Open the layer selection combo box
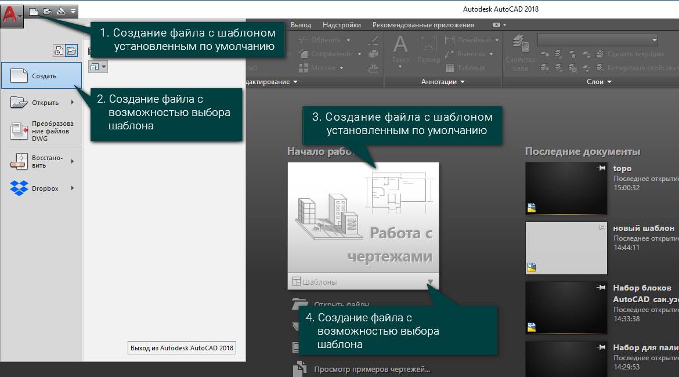The height and width of the screenshot is (377, 679). pos(598,40)
